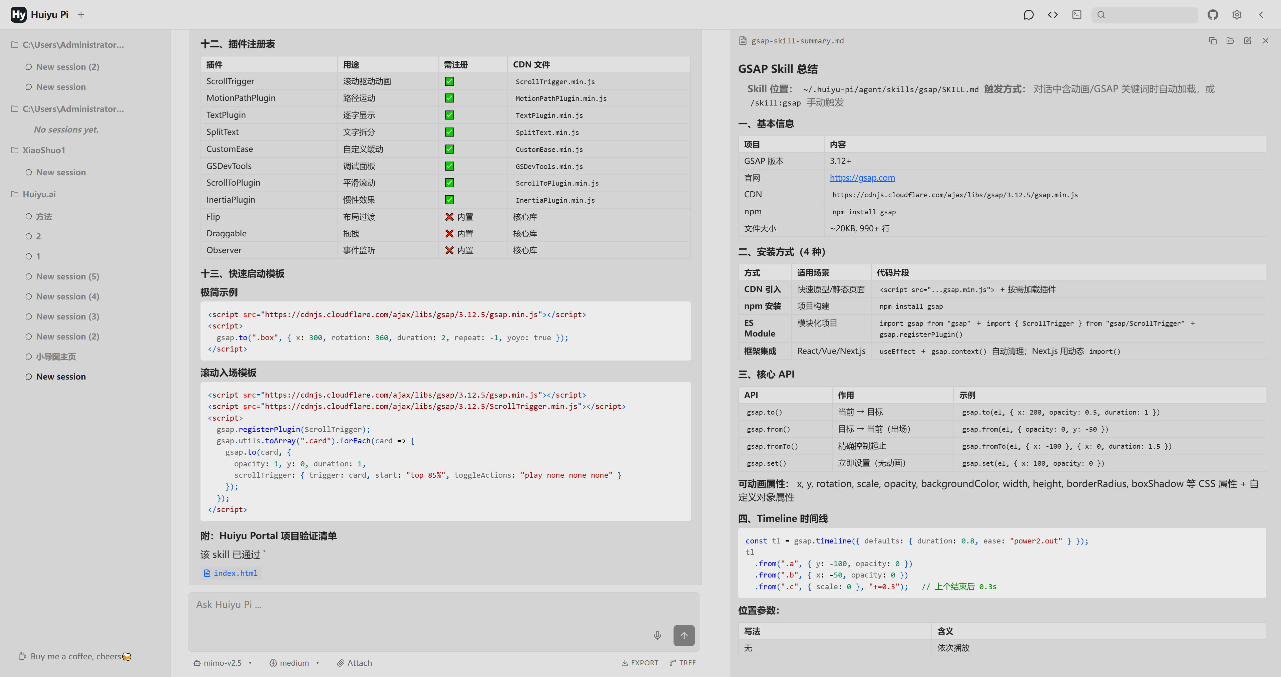Open New session (2) in Huiyu.ai

[x=62, y=336]
